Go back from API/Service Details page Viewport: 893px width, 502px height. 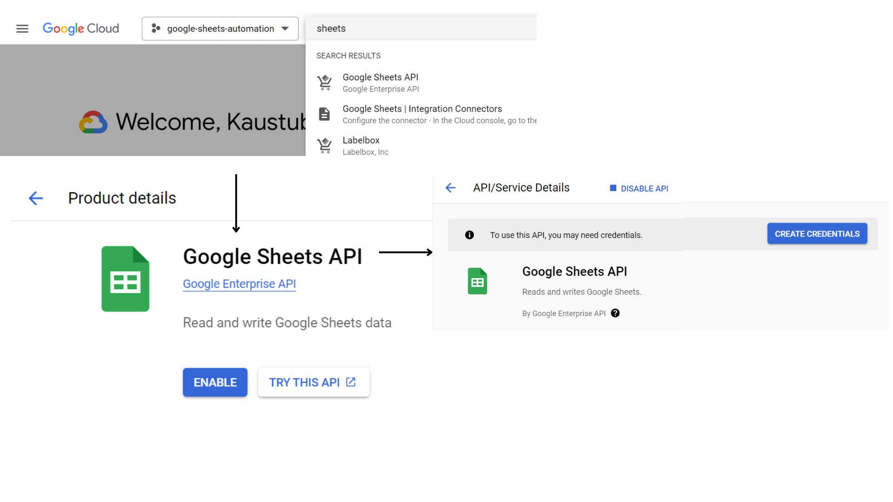(x=450, y=188)
